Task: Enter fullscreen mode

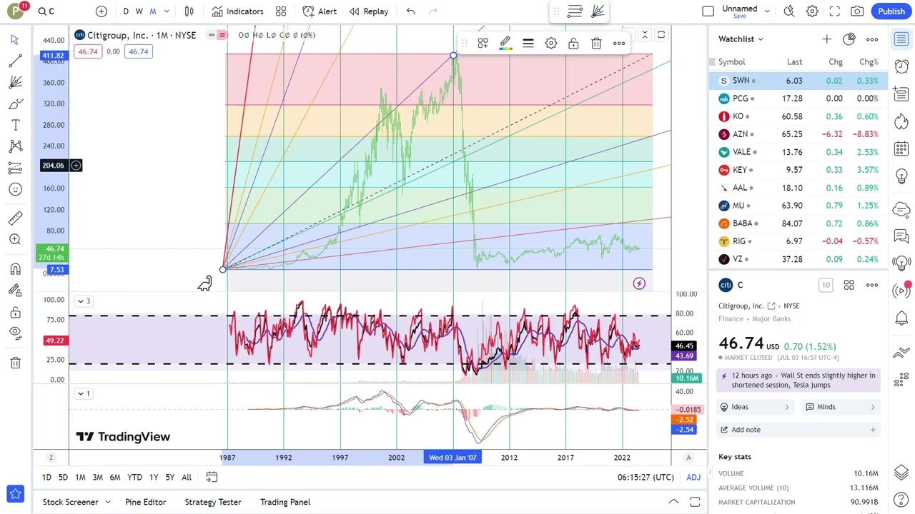Action: click(x=835, y=11)
